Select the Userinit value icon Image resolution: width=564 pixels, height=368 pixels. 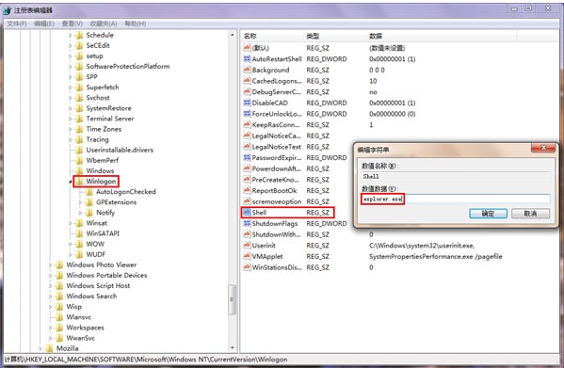click(247, 246)
